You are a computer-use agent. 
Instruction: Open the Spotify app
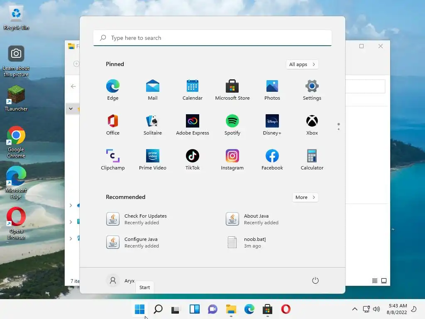coord(232,125)
